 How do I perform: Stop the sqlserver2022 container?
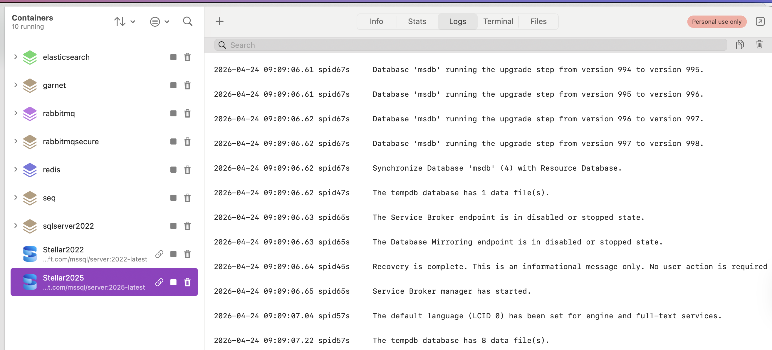(x=173, y=226)
